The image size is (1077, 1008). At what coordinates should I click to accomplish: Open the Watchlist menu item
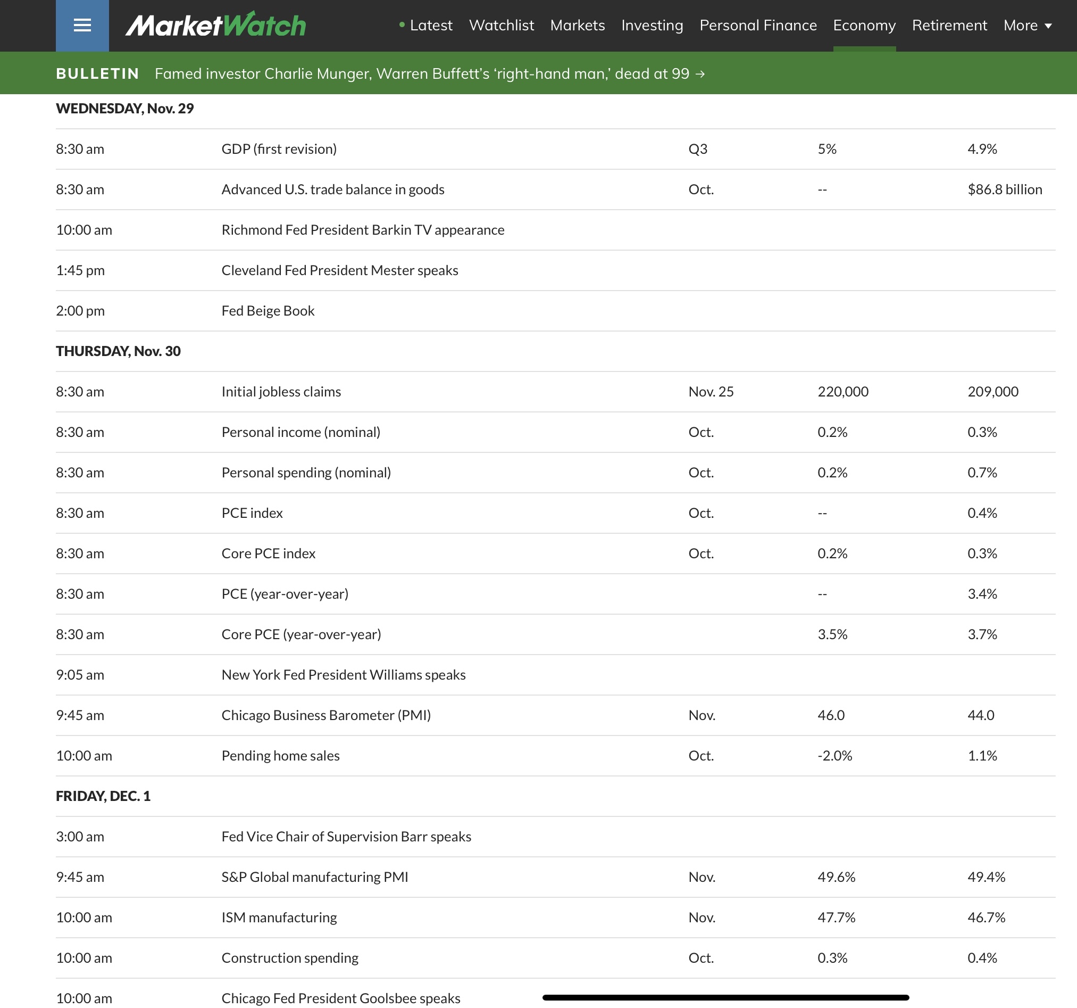click(501, 26)
